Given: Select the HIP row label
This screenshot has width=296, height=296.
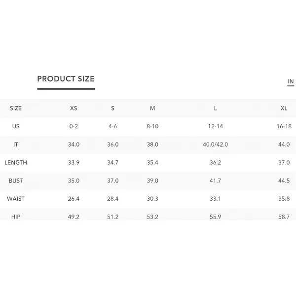Looking at the screenshot, I should [x=16, y=217].
